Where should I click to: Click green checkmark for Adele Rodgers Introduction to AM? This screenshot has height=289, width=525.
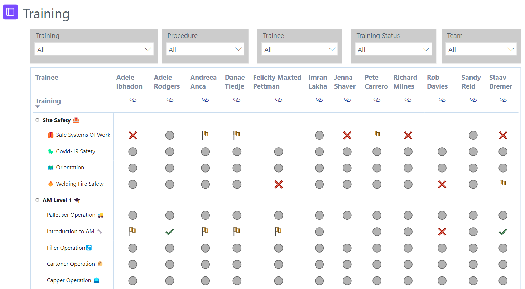coord(170,232)
